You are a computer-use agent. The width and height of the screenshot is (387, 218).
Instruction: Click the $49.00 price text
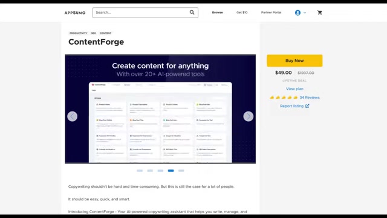pos(284,73)
